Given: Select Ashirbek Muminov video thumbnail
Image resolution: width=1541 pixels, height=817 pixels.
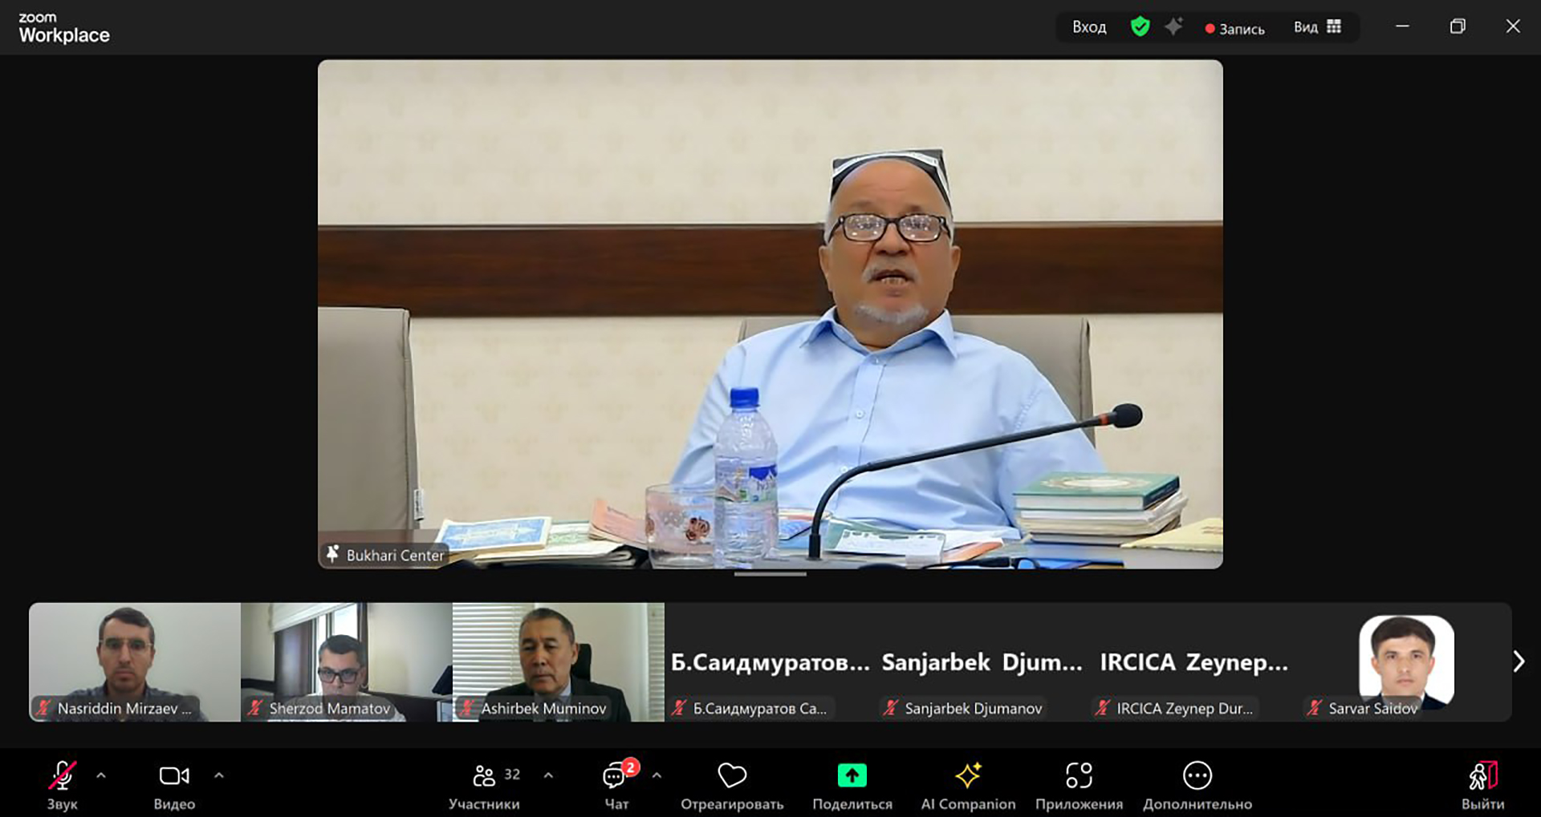Looking at the screenshot, I should click(558, 661).
